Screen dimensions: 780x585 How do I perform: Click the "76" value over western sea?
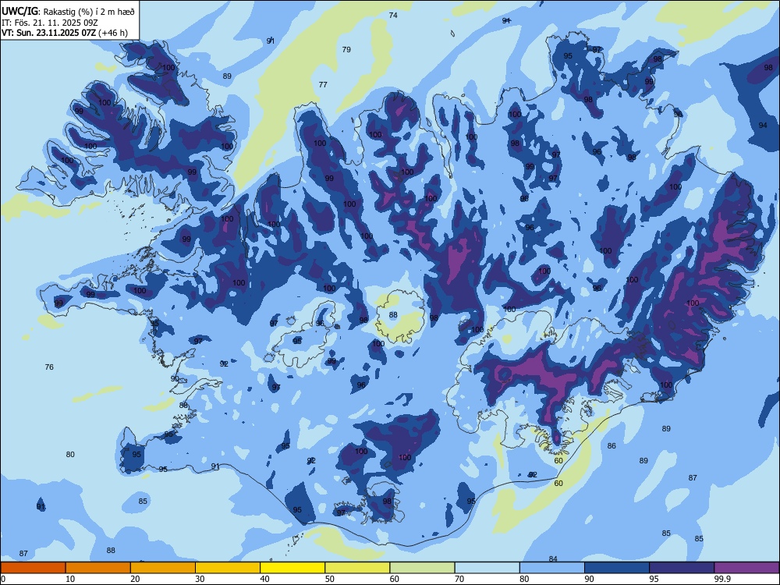coord(48,367)
